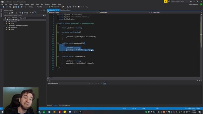The image size is (203, 114).
Task: Open the Tools menu
Action: [37, 4]
